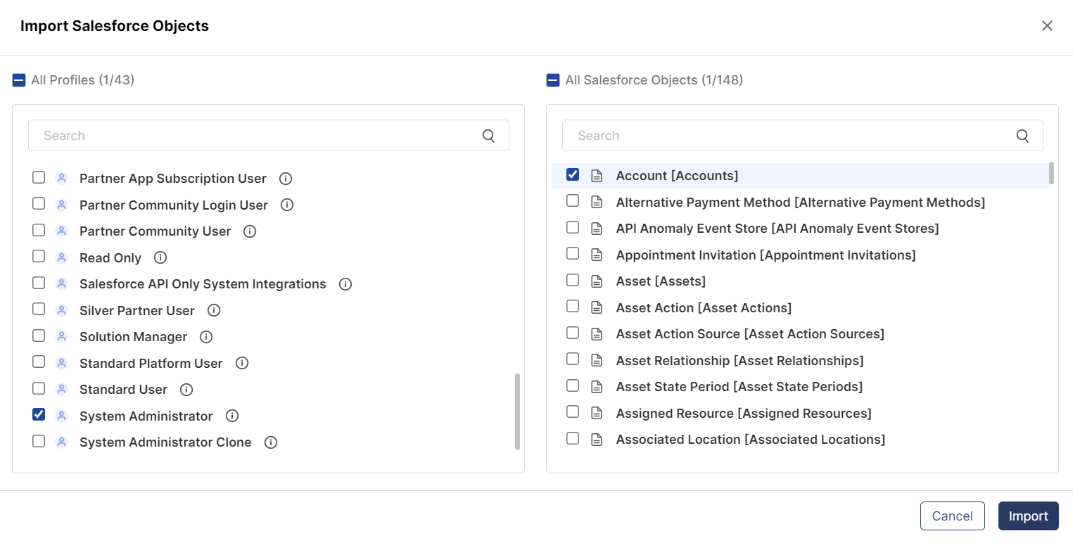Toggle the All Salesforce Objects checkbox
1073x543 pixels.
point(553,80)
